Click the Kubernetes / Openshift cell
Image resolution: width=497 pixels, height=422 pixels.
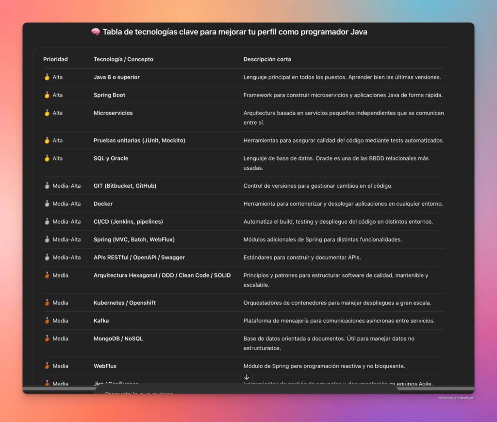click(125, 303)
